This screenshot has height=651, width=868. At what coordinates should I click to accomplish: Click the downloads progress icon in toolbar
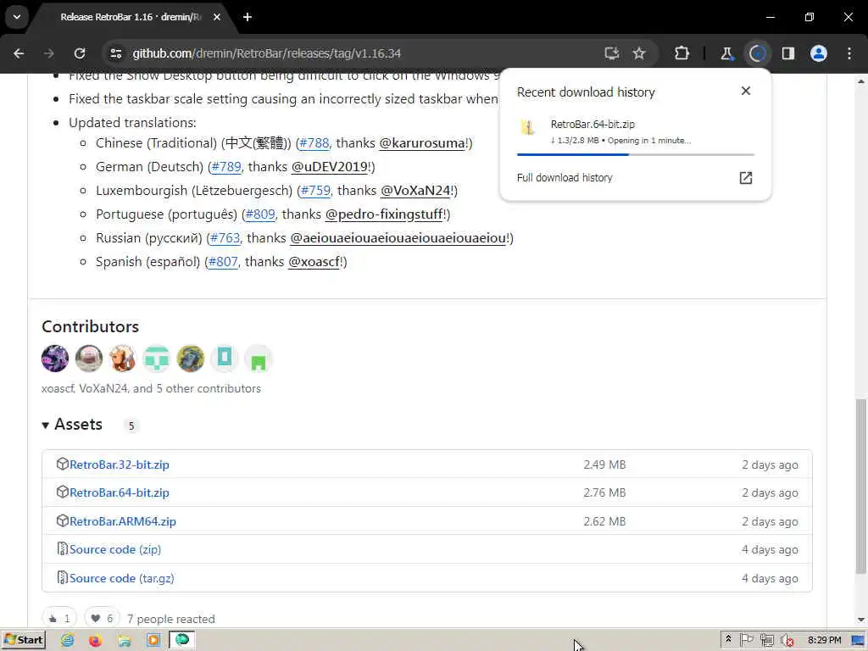tap(757, 53)
